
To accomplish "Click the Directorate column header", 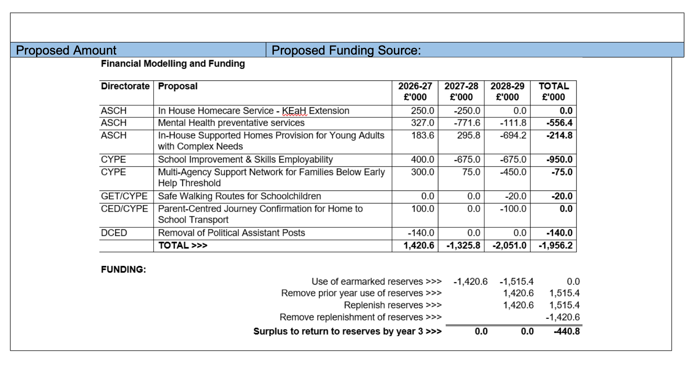I will click(x=125, y=86).
